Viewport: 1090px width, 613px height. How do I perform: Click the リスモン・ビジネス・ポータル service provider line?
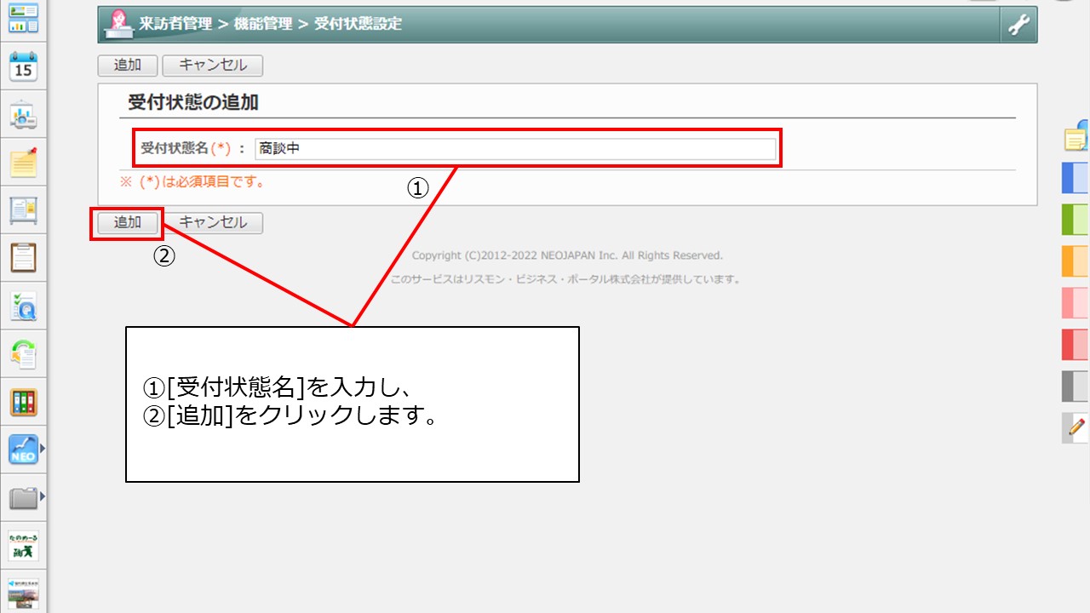[566, 279]
